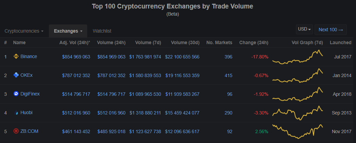Click the OKEx logo icon
The width and height of the screenshot is (356, 143).
point(16,75)
